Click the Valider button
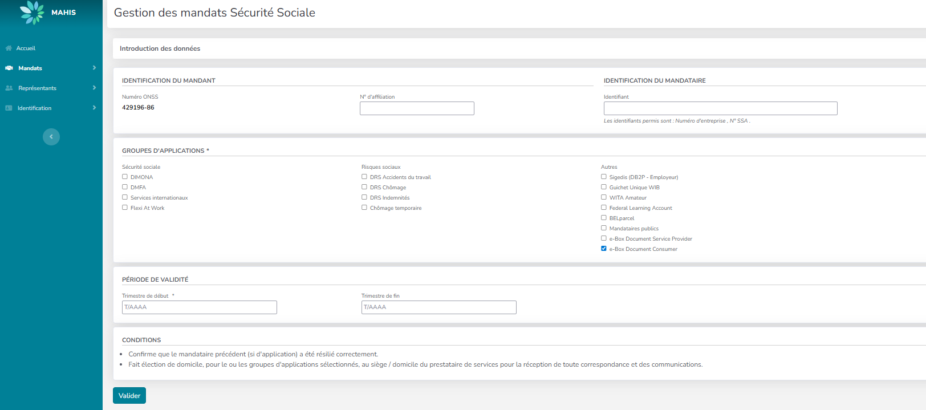 [x=129, y=396]
